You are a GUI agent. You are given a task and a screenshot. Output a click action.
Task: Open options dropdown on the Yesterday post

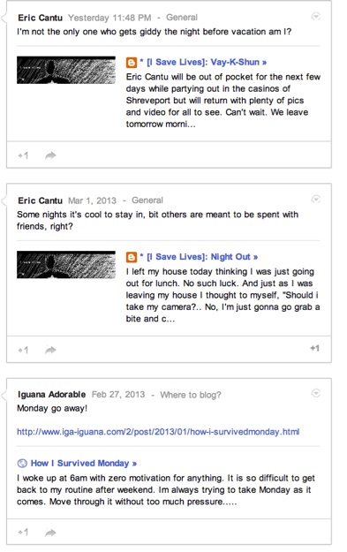(x=316, y=16)
